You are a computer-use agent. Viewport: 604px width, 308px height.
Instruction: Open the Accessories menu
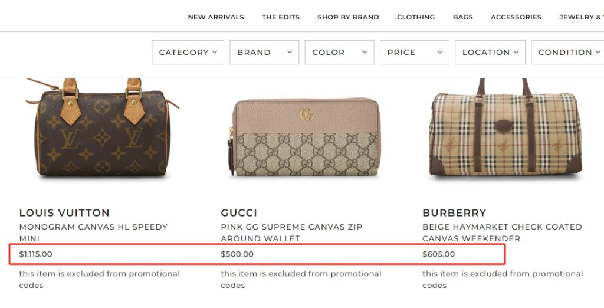(516, 17)
